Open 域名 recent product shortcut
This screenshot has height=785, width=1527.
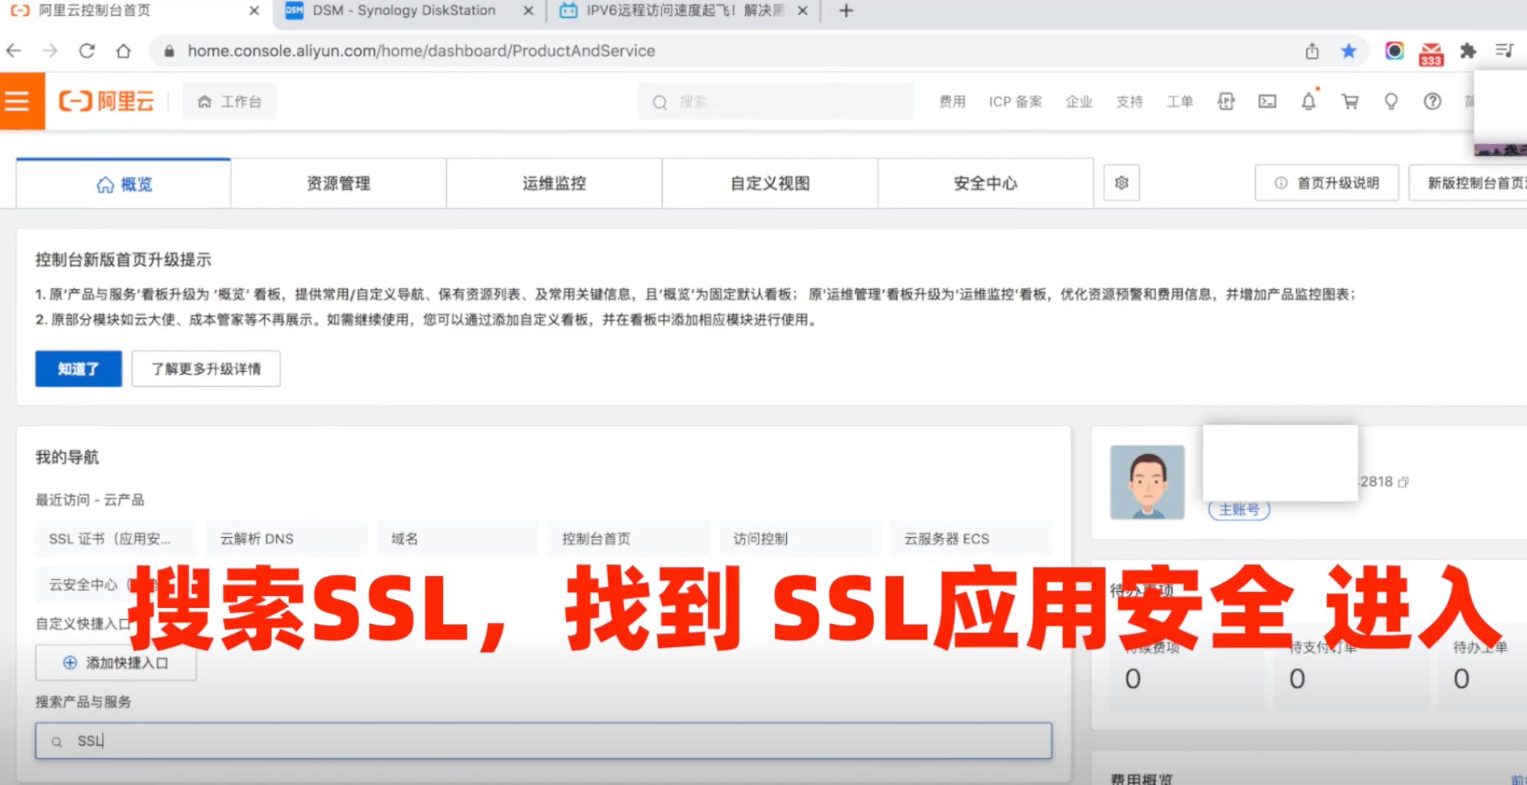click(458, 538)
